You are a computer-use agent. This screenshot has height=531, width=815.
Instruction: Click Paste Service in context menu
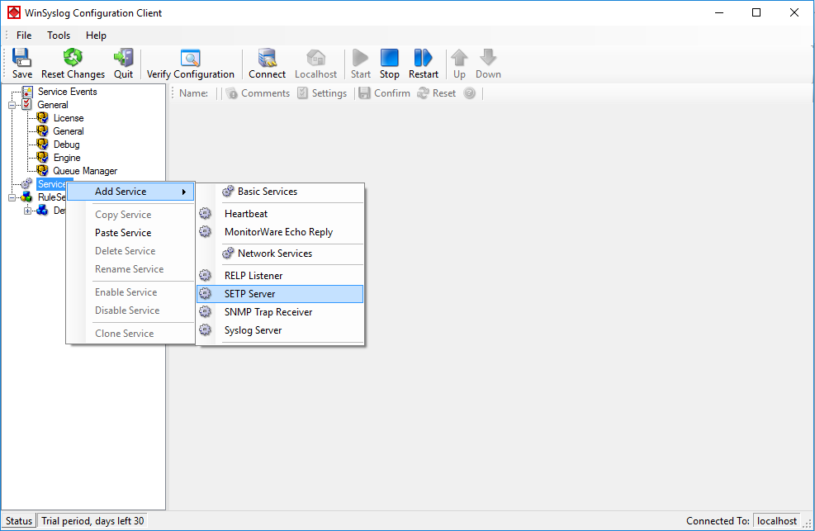[123, 233]
